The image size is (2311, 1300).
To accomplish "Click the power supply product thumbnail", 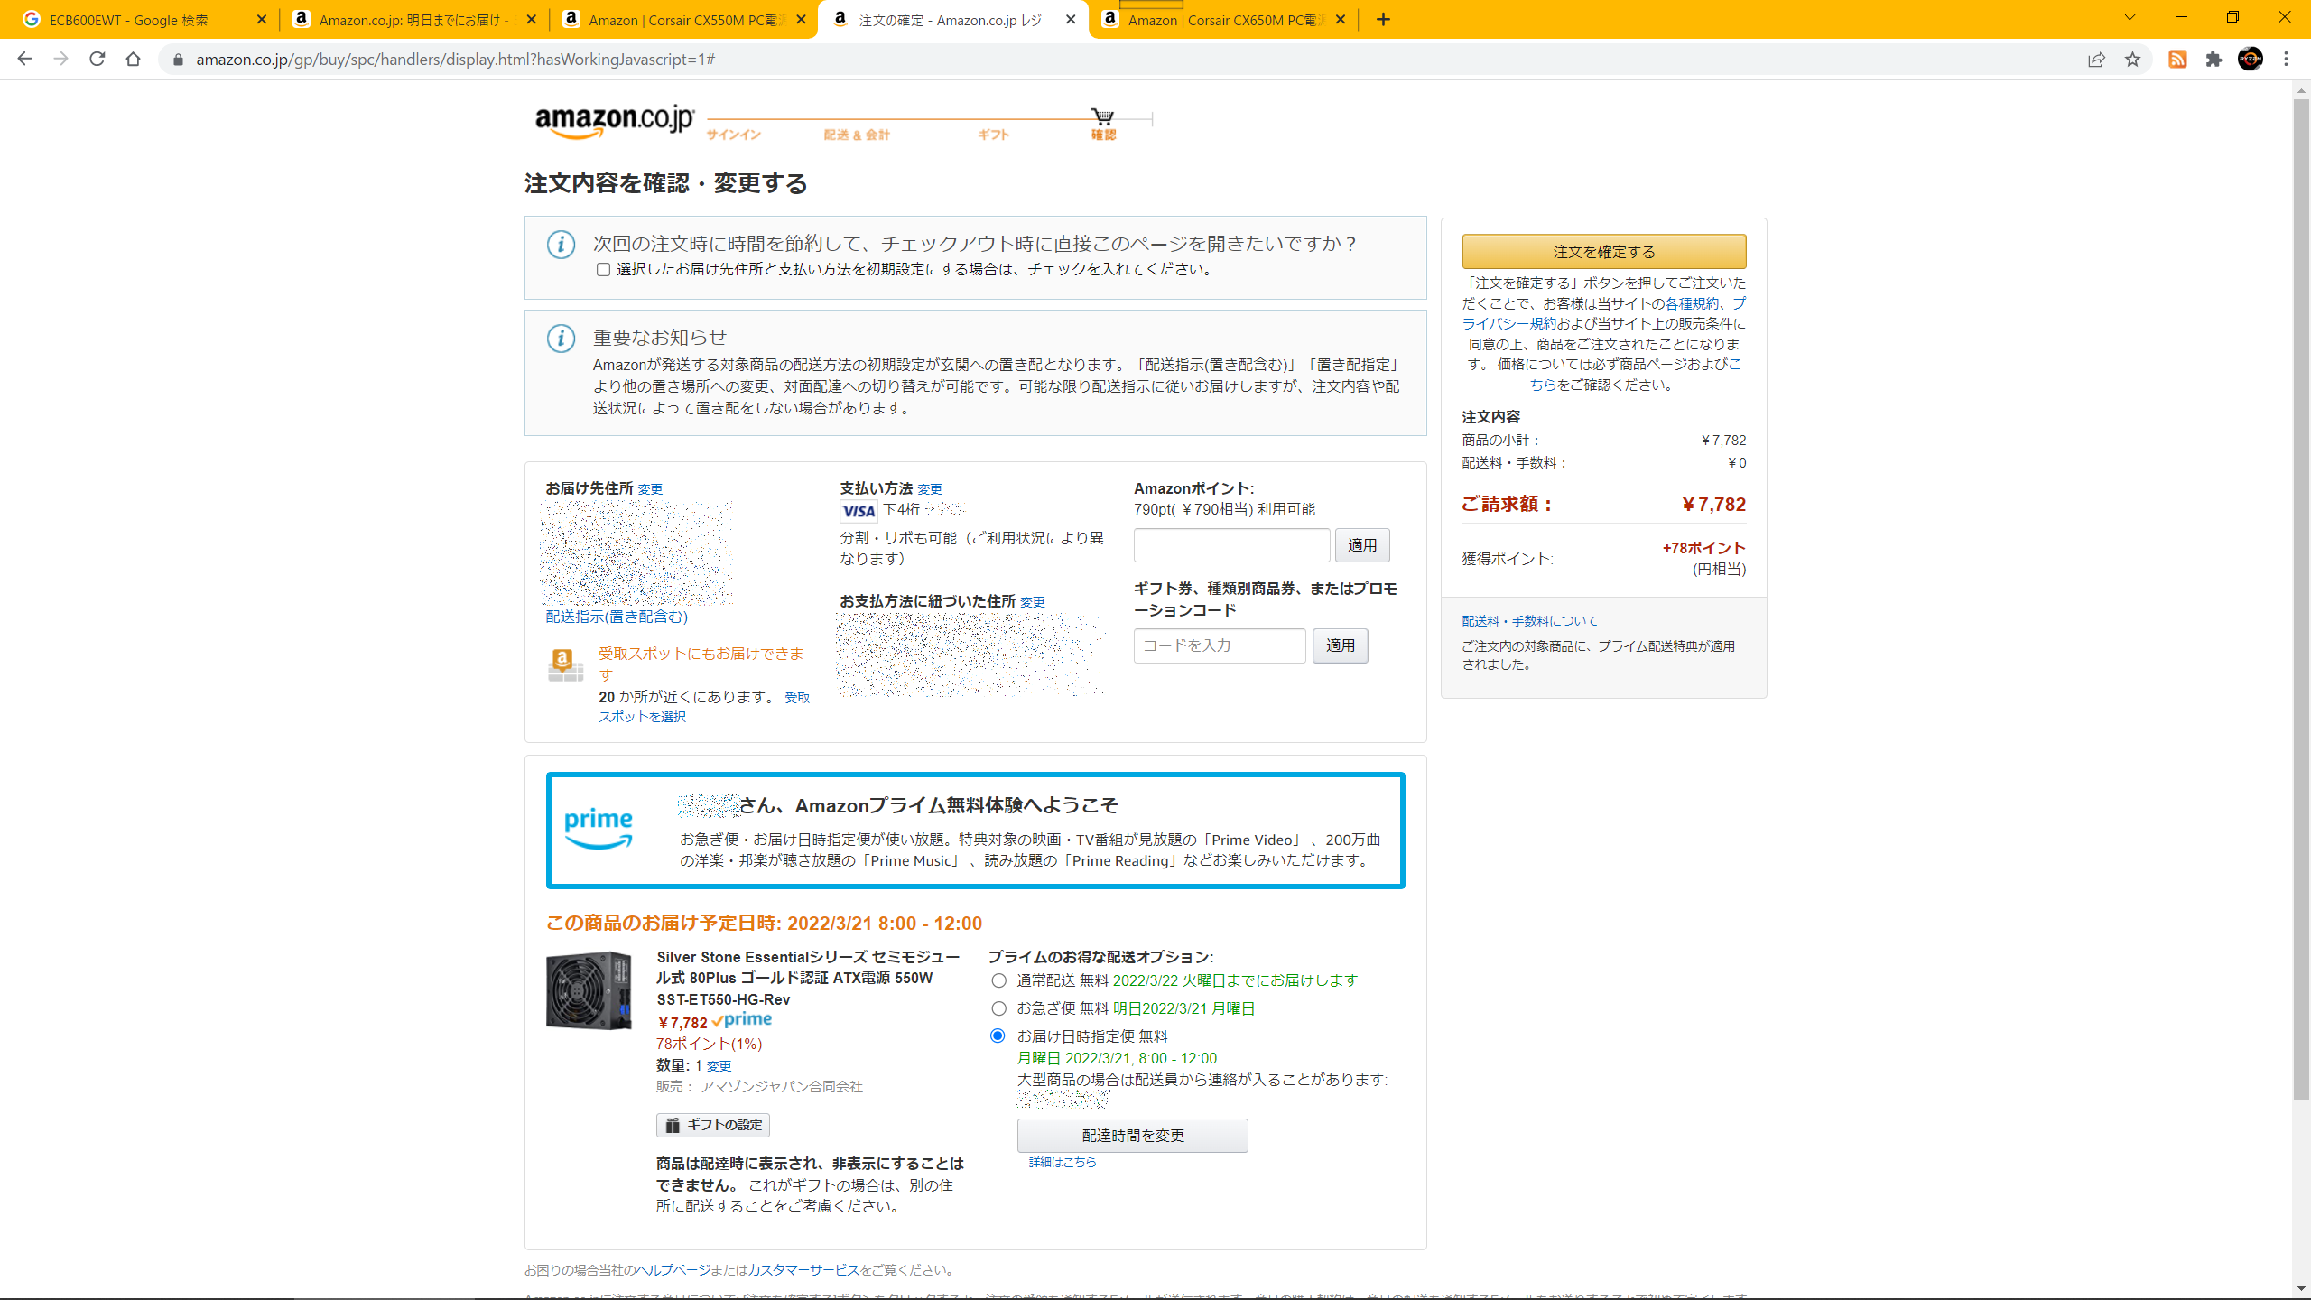I will (589, 990).
